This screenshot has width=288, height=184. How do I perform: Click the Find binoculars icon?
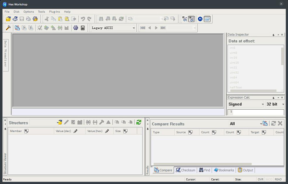tap(101, 19)
